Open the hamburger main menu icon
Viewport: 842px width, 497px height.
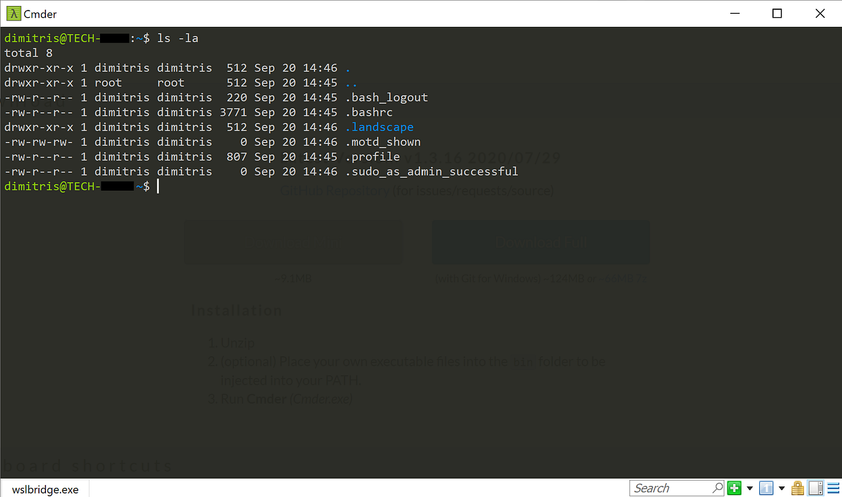coord(833,488)
